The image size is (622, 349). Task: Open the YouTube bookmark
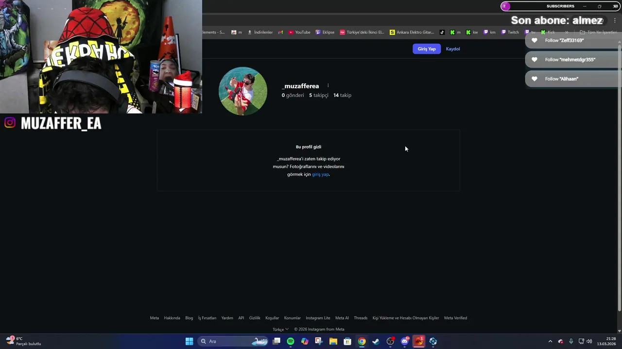coord(299,32)
